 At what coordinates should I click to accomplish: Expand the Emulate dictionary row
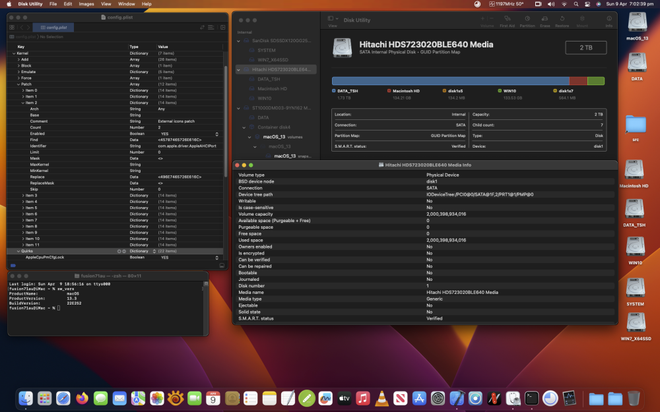click(x=18, y=72)
